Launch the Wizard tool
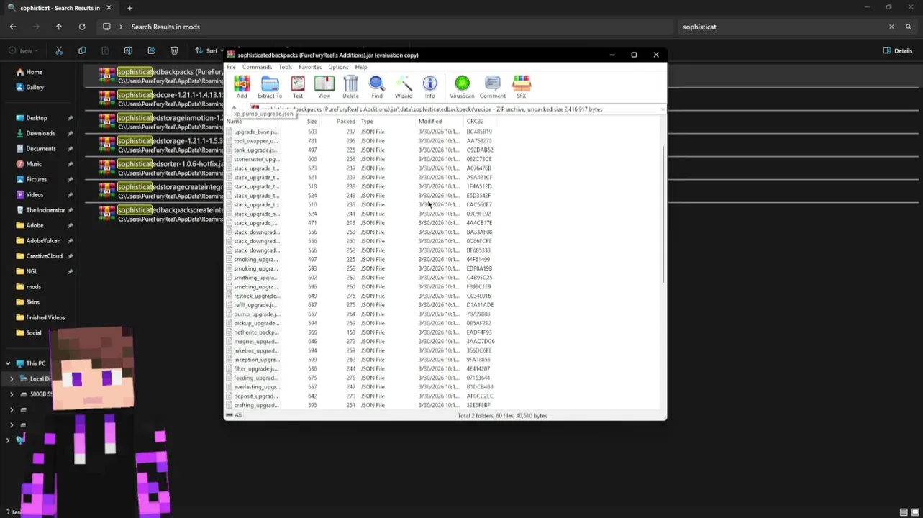The width and height of the screenshot is (923, 518). 404,87
